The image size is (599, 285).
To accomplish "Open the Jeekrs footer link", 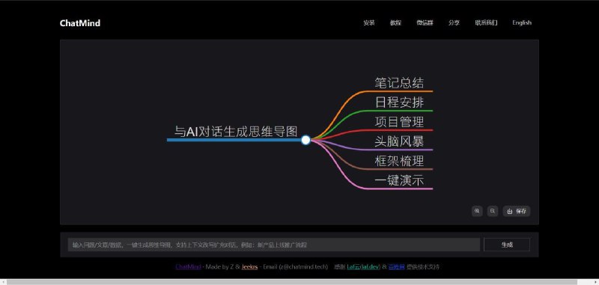I will pyautogui.click(x=249, y=267).
